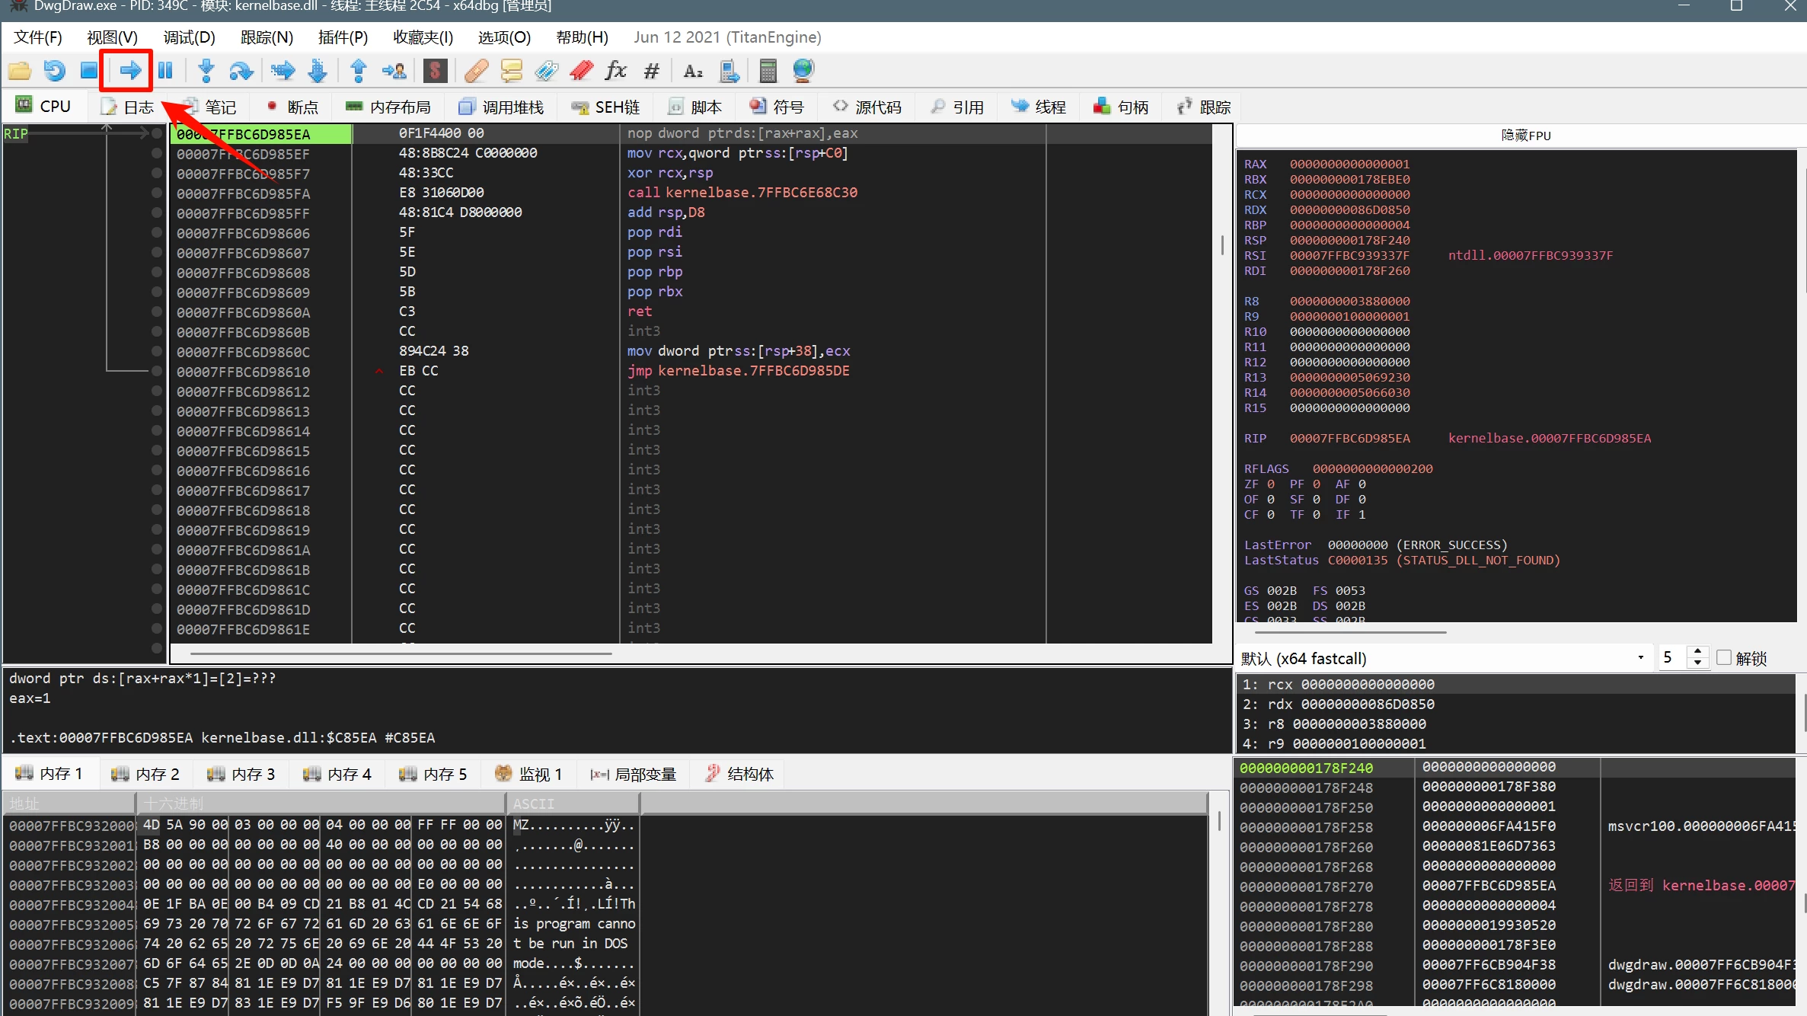Select the jmp kernelbase.7FFBC6D985DE instruction row
Screen dimensions: 1807x1016
point(737,371)
